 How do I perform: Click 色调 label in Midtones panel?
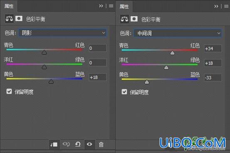click(x=126, y=33)
